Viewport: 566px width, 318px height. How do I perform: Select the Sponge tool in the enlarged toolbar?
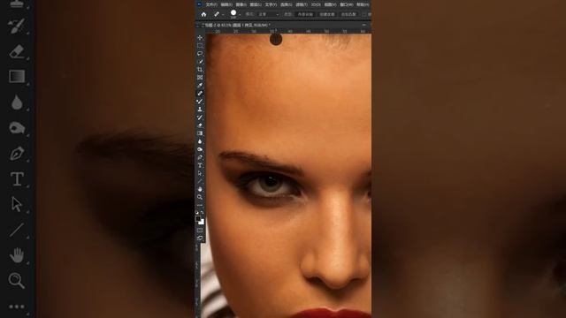[17, 127]
